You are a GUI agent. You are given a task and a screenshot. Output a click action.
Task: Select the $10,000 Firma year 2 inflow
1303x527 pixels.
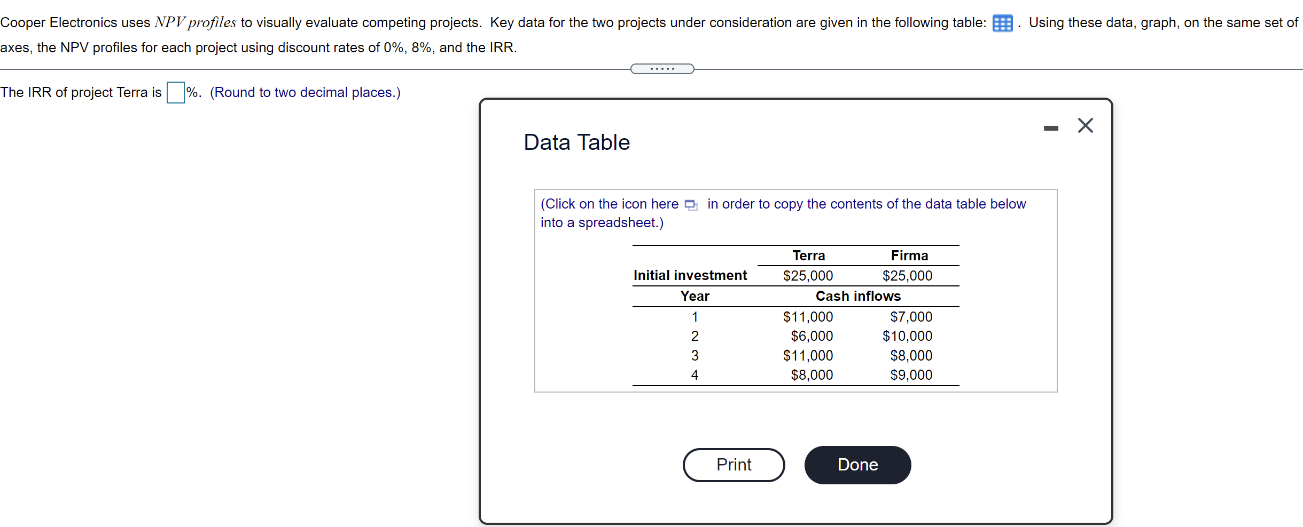pyautogui.click(x=909, y=336)
